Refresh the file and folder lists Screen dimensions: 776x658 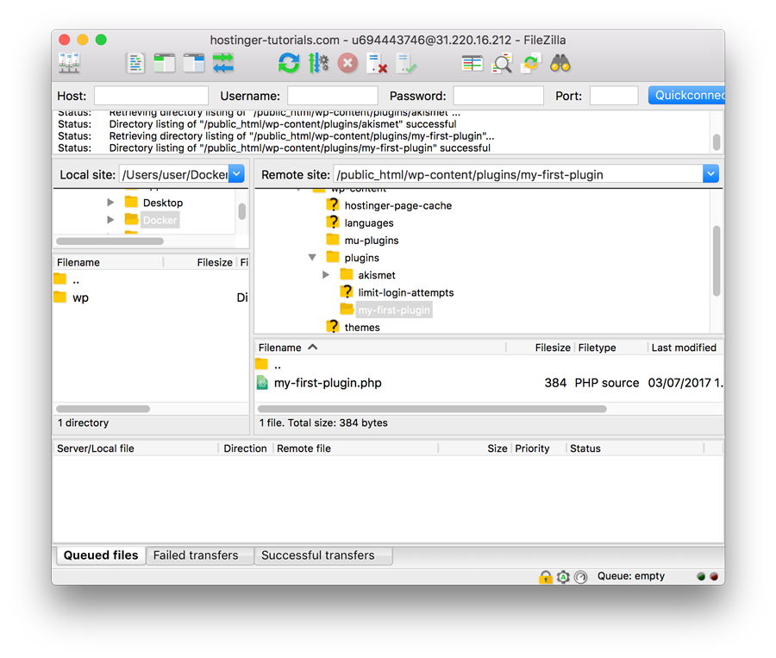[289, 63]
